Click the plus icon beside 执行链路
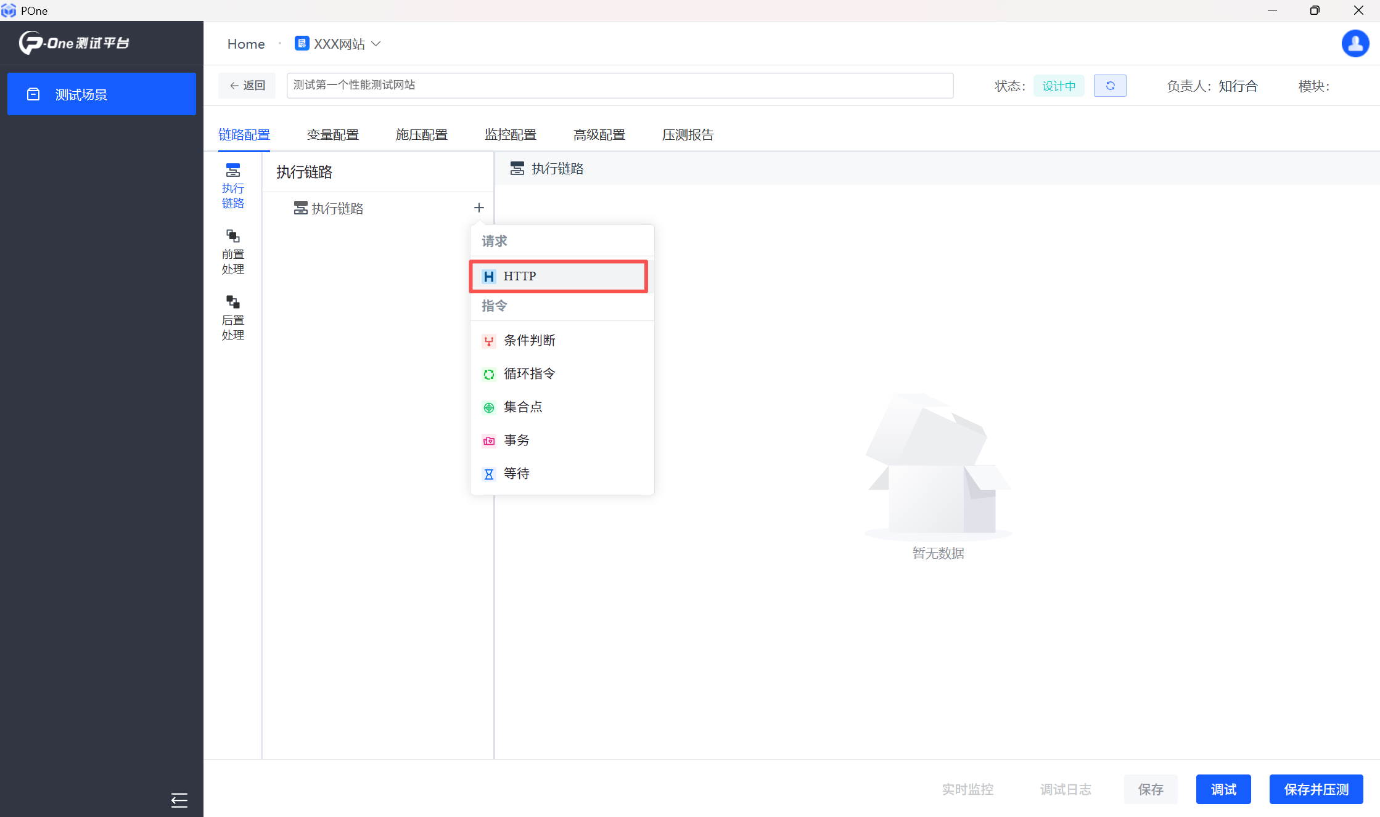 pos(479,208)
